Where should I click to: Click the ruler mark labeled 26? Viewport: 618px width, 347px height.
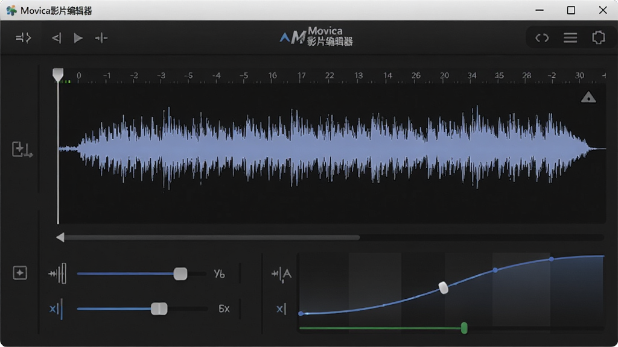pyautogui.click(x=416, y=75)
